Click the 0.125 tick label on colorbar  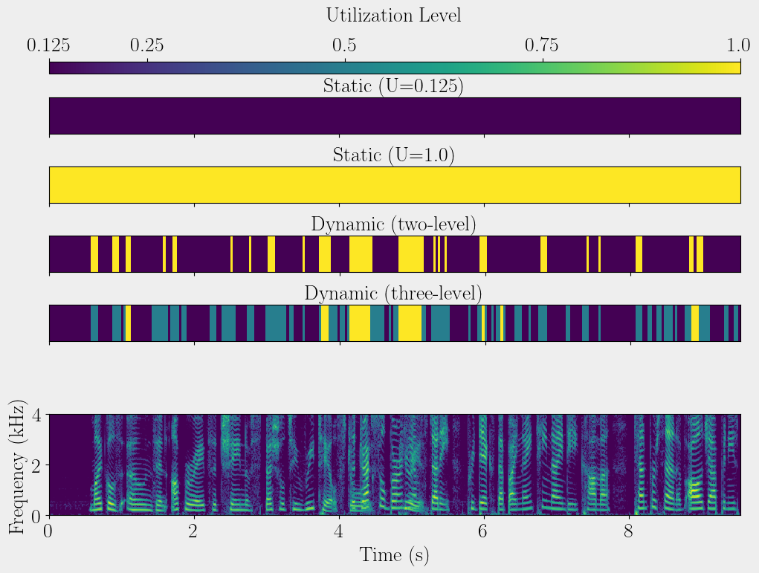coord(50,45)
